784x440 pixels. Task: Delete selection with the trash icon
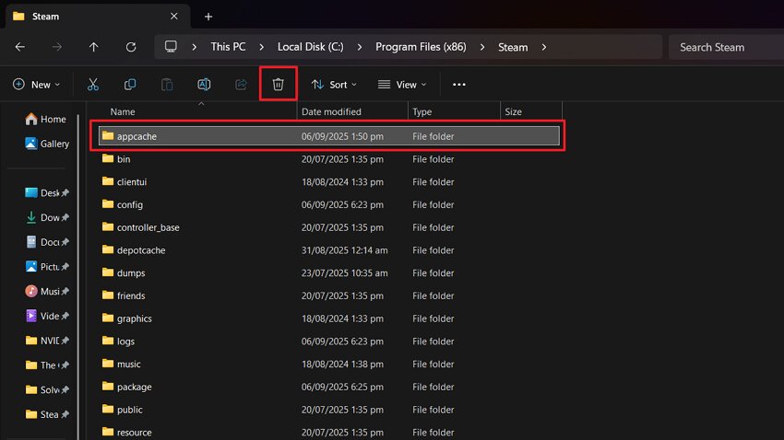point(278,85)
